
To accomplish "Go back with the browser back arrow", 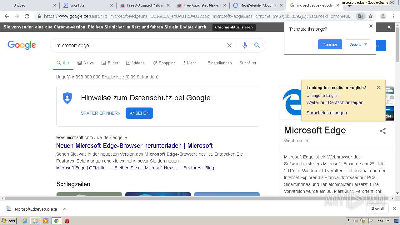I will coord(7,16).
